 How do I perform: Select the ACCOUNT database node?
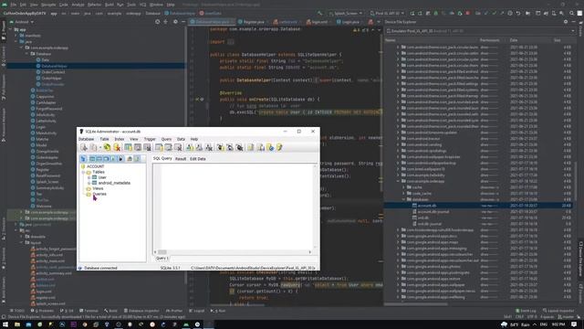tap(95, 166)
